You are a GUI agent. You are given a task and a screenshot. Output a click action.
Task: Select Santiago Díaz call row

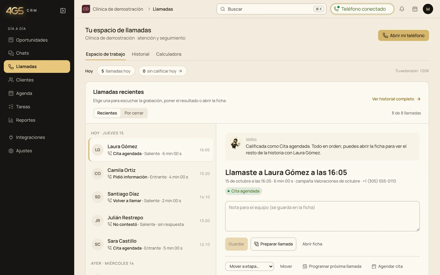point(151,197)
